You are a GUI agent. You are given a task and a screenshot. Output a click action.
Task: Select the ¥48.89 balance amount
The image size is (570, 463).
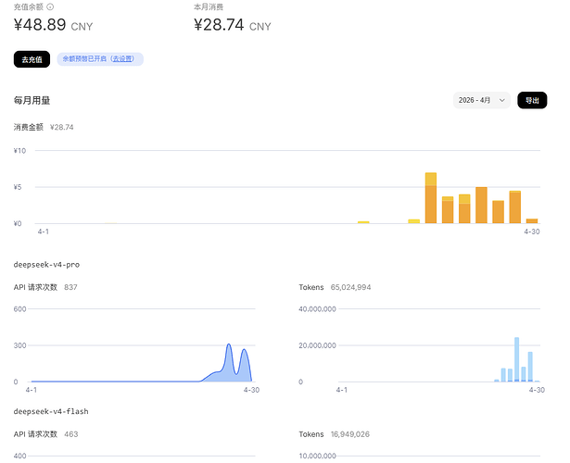pos(40,25)
